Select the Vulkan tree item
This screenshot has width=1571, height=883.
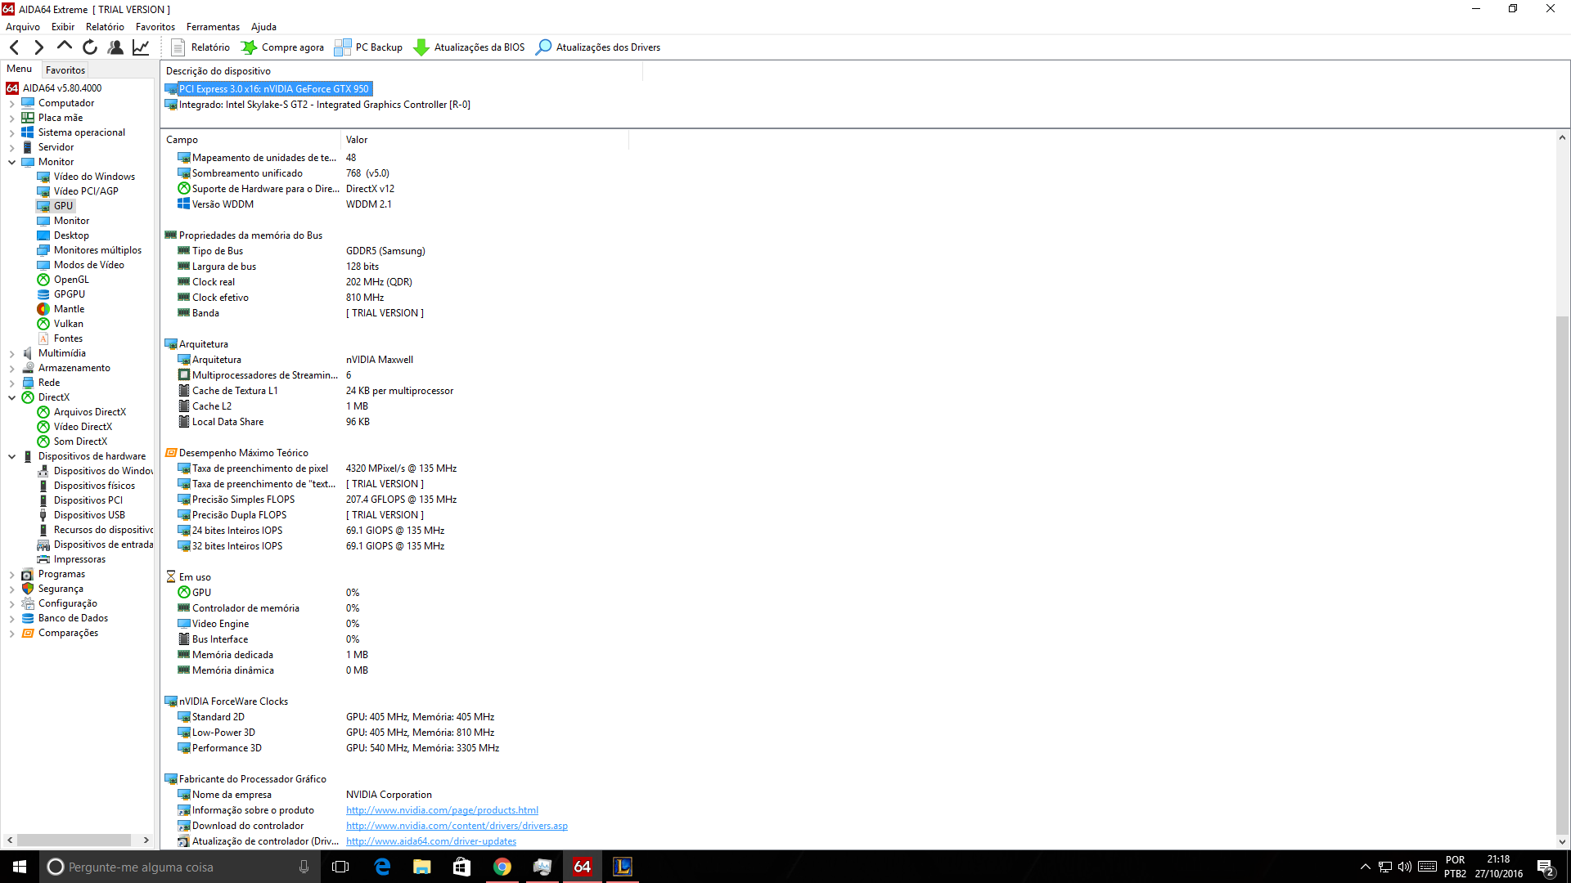[68, 324]
